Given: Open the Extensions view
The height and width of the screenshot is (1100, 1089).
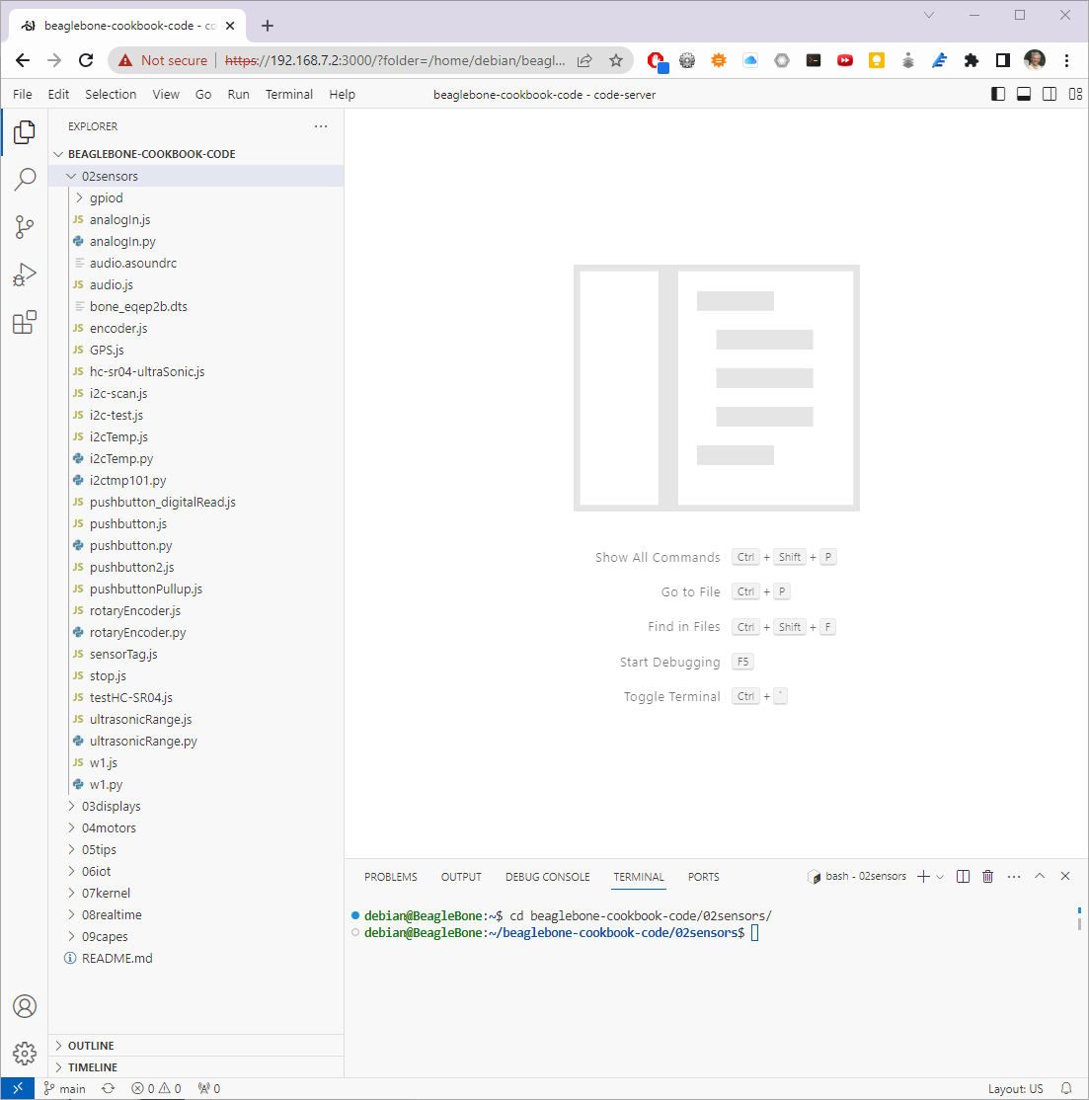Looking at the screenshot, I should click(x=25, y=322).
